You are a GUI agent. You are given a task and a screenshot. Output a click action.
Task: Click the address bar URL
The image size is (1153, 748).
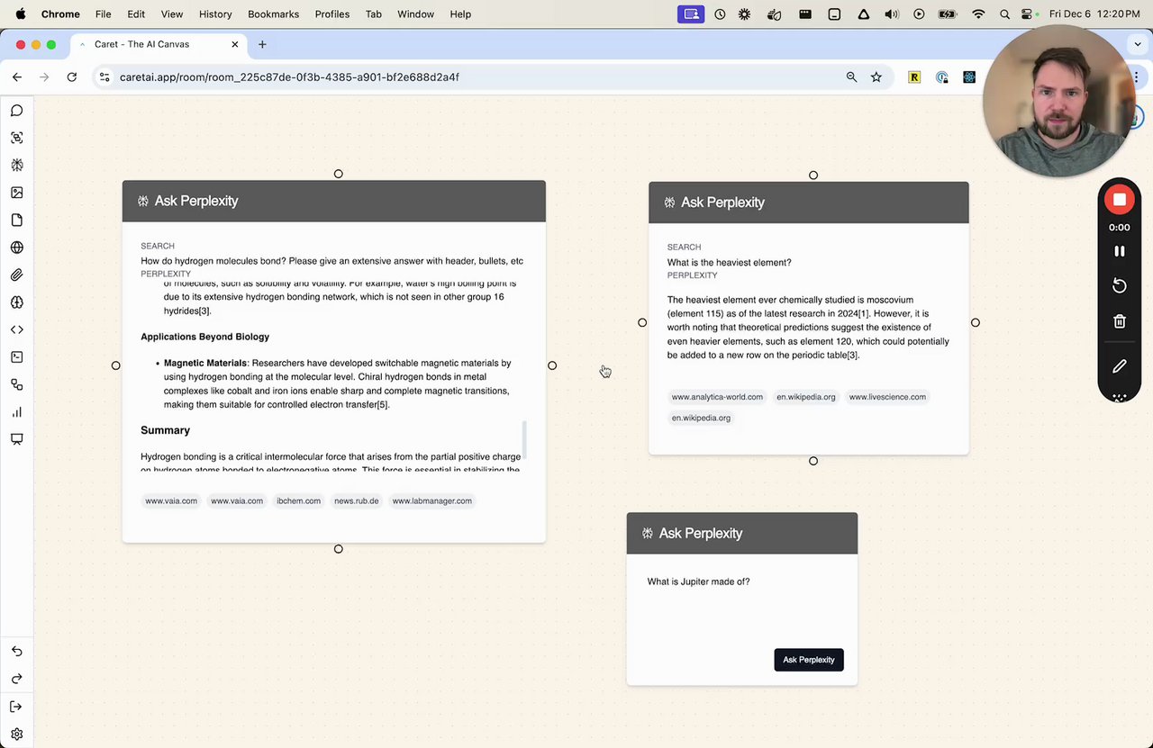289,77
